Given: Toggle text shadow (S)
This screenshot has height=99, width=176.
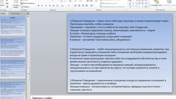Looking at the screenshot, I should [x=50, y=5].
